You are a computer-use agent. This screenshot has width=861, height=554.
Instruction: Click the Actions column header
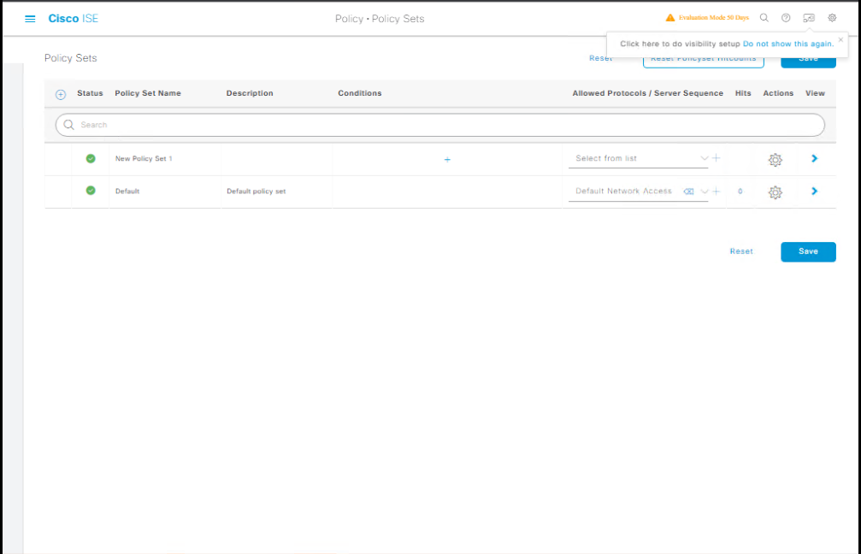[778, 93]
